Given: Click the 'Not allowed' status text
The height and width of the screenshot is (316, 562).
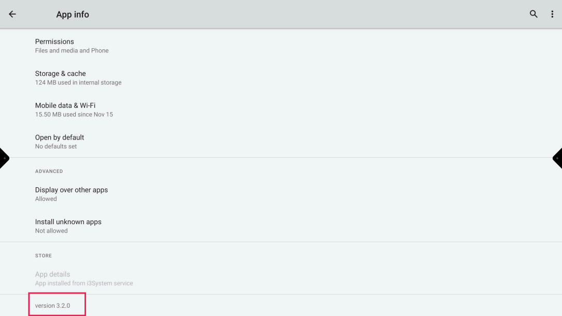Looking at the screenshot, I should point(51,231).
